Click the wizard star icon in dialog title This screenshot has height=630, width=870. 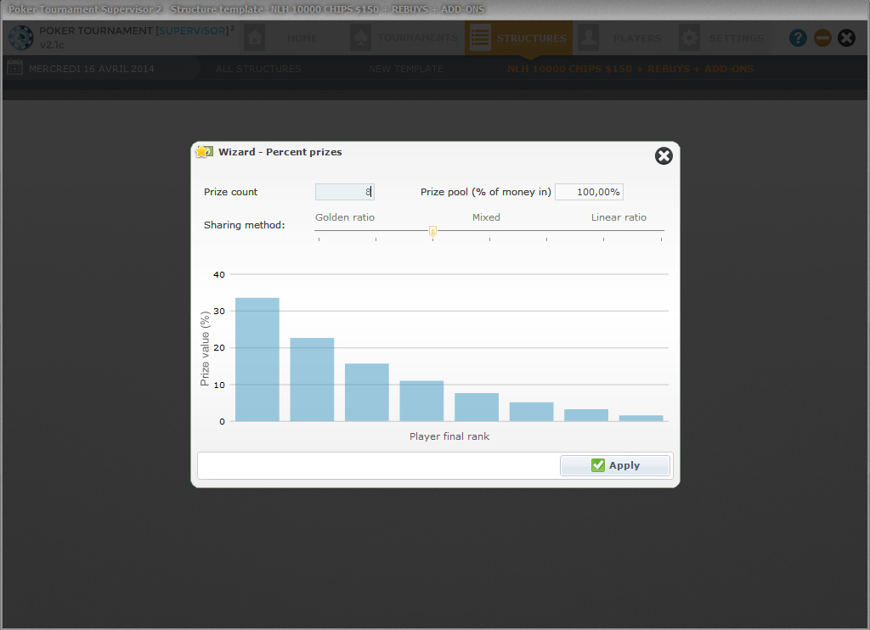204,152
